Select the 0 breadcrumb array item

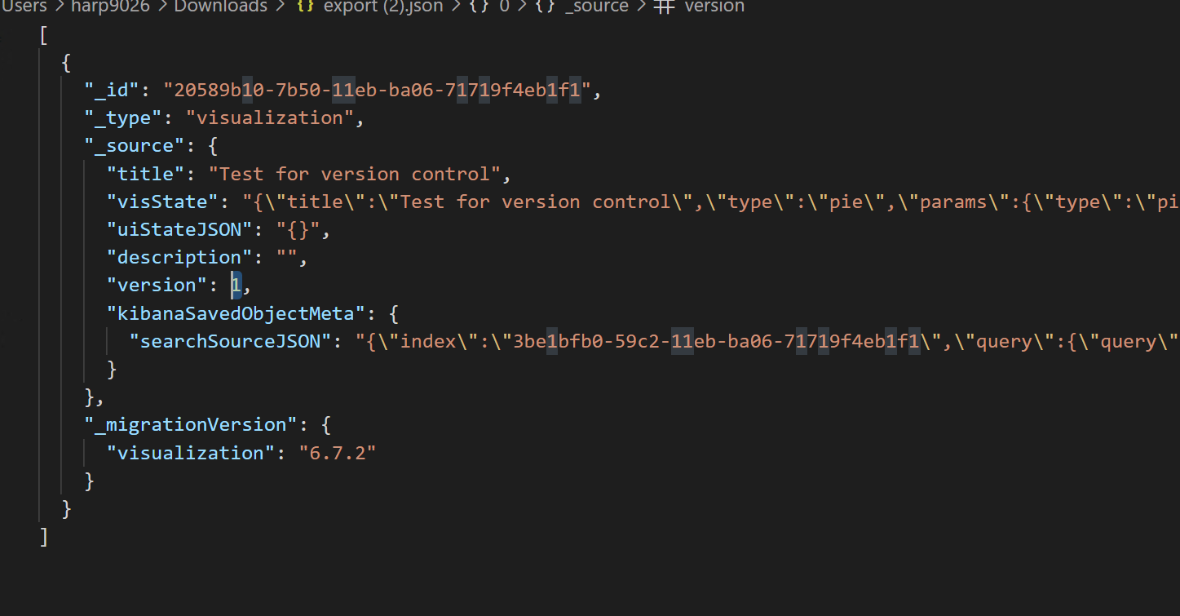[x=504, y=7]
